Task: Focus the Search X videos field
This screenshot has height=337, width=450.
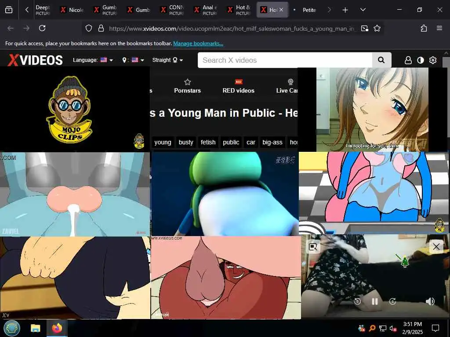Action: point(285,60)
